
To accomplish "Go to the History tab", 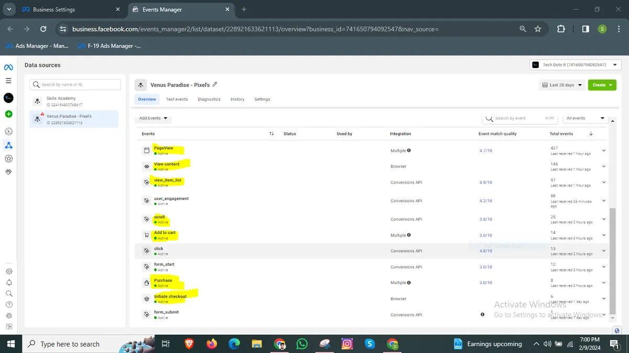I will pyautogui.click(x=237, y=99).
